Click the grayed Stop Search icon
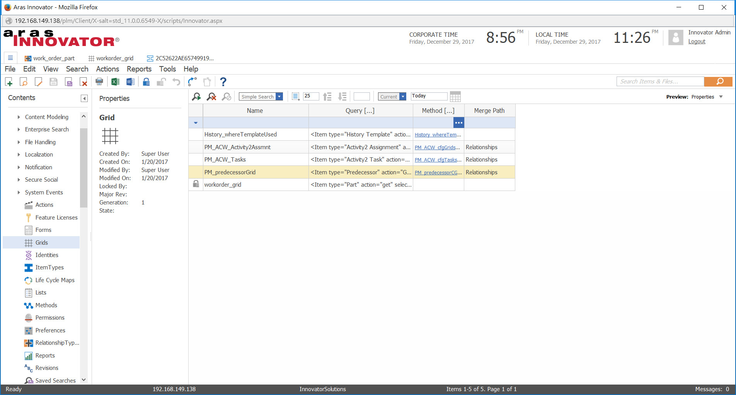Image resolution: width=736 pixels, height=395 pixels. 227,97
